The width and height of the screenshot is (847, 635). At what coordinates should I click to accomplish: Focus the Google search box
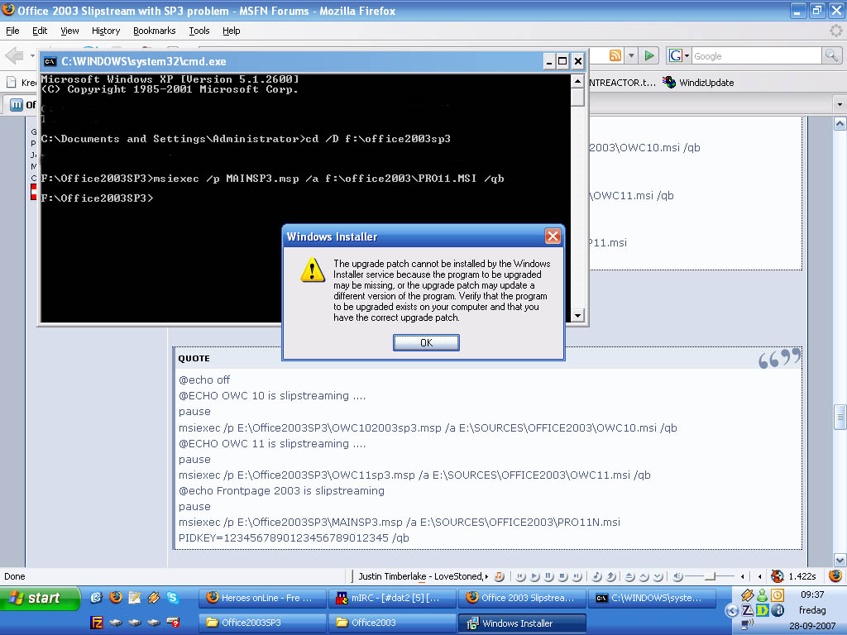click(756, 55)
